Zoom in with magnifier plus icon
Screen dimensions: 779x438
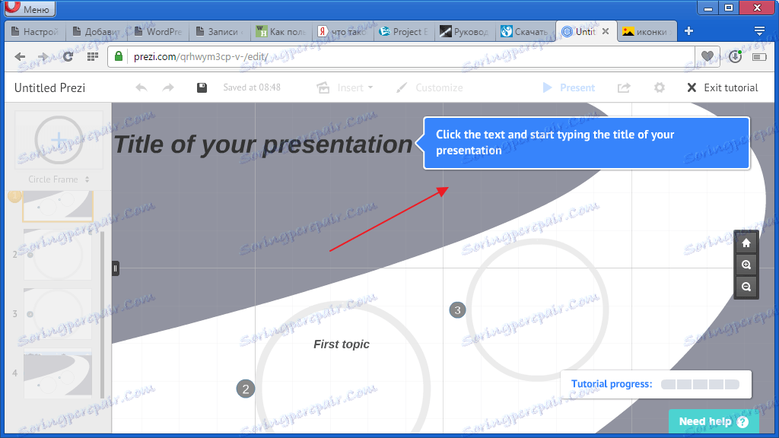pyautogui.click(x=746, y=265)
